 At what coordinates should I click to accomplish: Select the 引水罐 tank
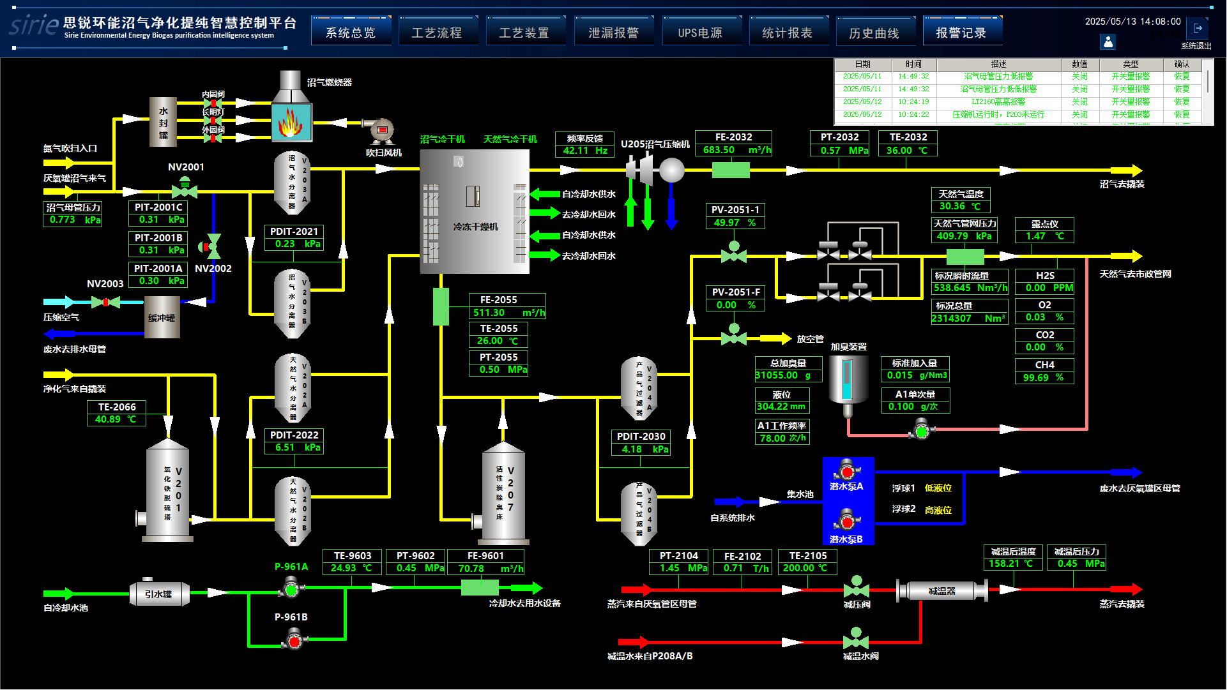click(x=159, y=594)
